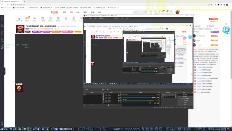
Task: Toggle the orange switch in streamer toolbar
Action: click(x=27, y=18)
